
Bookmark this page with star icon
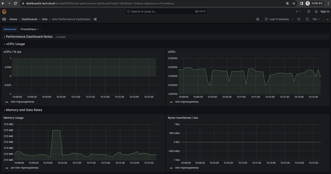point(294,3)
